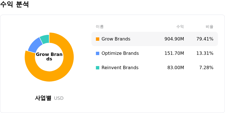Viewport: 225px width, 113px height.
Task: Click the 수익 column header
Action: point(180,27)
